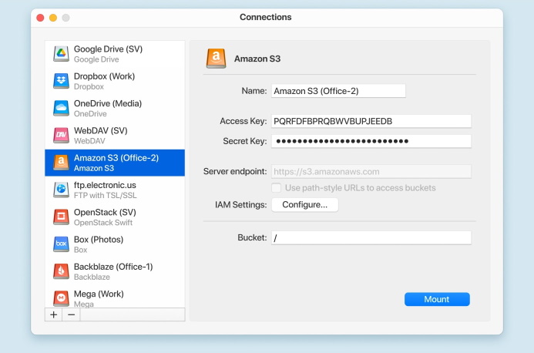Viewport: 534px width, 353px height.
Task: Remove the selected connection with minus button
Action: click(x=71, y=314)
